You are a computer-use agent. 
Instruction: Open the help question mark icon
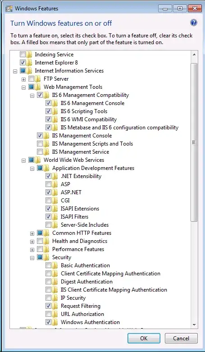click(194, 23)
